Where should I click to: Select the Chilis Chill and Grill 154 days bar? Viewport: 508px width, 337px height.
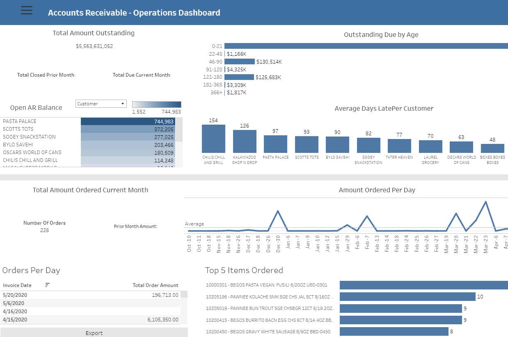[x=213, y=139]
